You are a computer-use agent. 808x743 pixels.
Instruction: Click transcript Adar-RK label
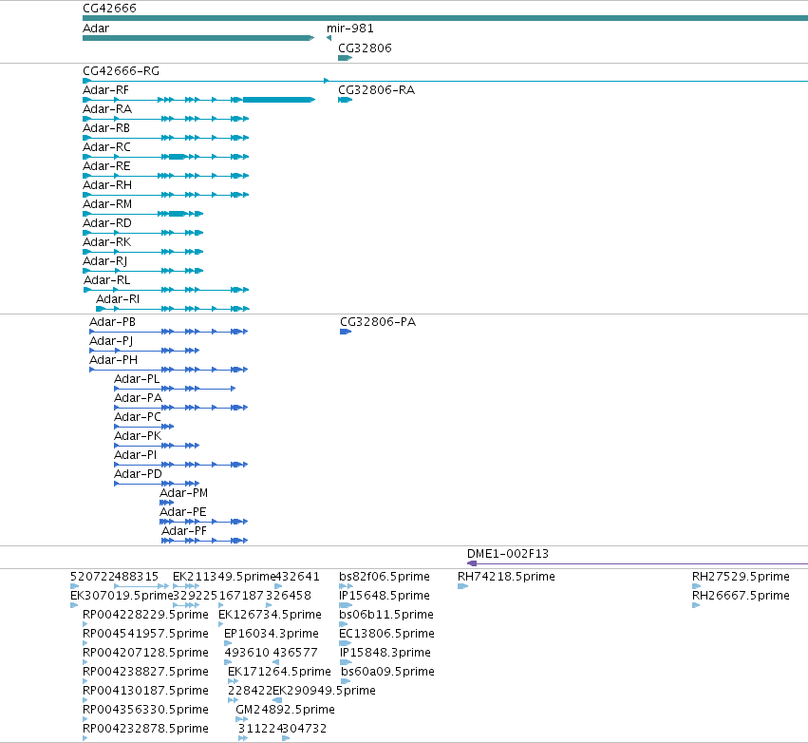pyautogui.click(x=106, y=242)
